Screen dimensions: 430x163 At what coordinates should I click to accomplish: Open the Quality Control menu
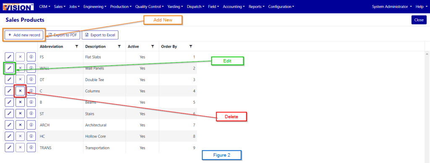[x=149, y=7]
